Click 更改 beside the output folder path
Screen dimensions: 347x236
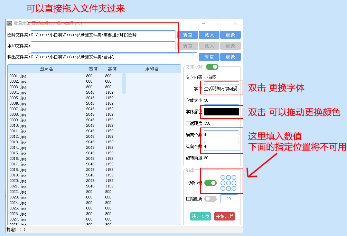pyautogui.click(x=231, y=57)
